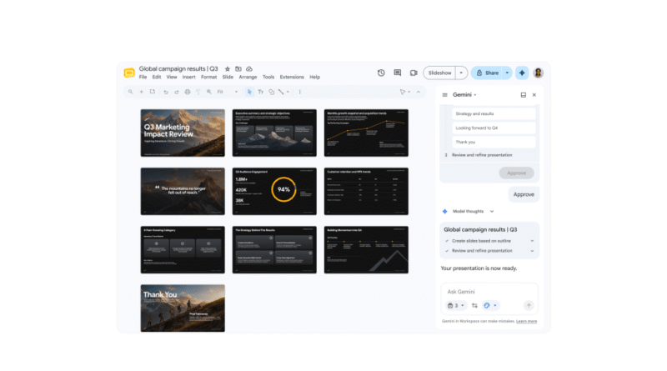Select the Thank You slide thumbnail
The image size is (667, 371).
point(183,308)
